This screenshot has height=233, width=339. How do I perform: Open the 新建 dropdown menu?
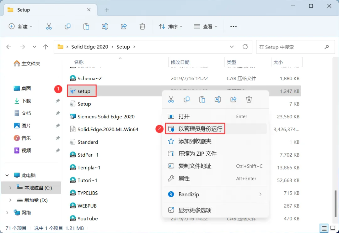coord(20,27)
